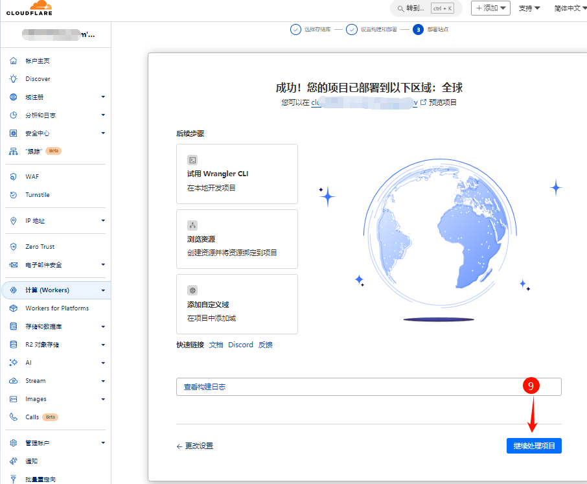Click the Zero Trust icon
Screen dimensions: 587x484
pos(13,247)
